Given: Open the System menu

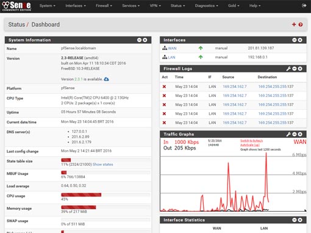Looking at the screenshot, I should [x=48, y=6].
